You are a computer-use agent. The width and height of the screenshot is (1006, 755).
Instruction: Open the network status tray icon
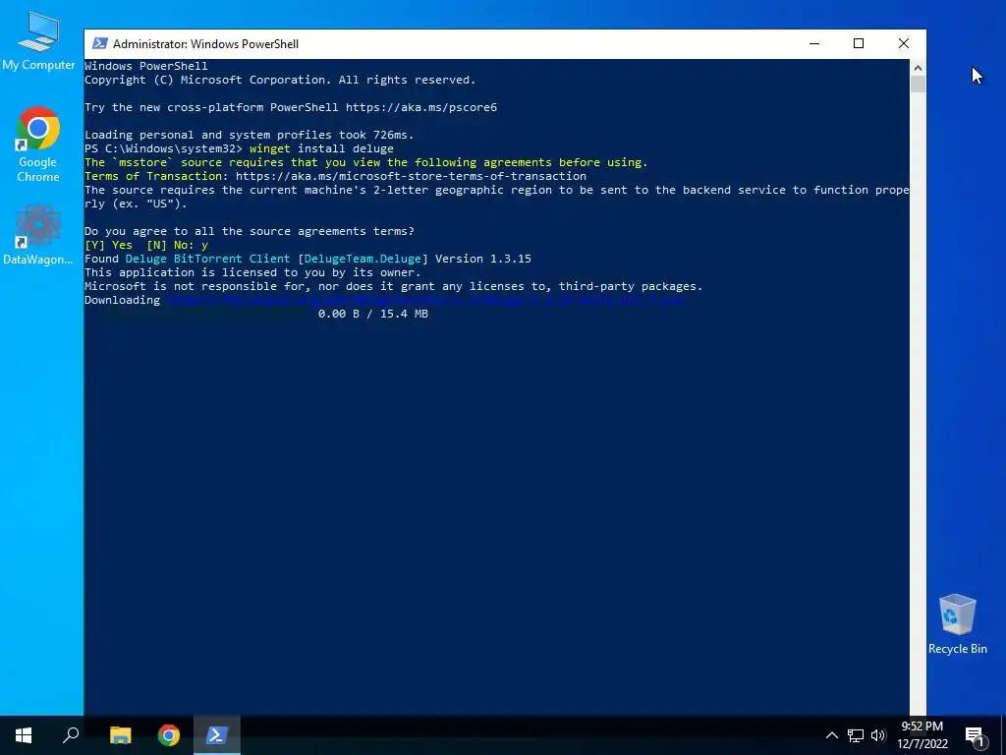pyautogui.click(x=856, y=735)
